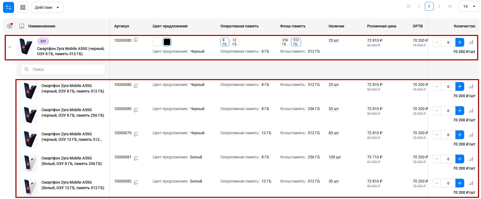Sort by Наличие column header
481x199 pixels.
(336, 26)
